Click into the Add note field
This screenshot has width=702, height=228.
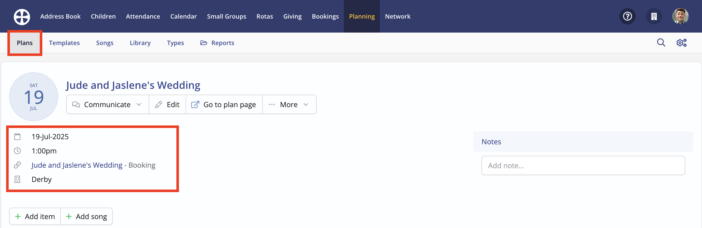coord(583,165)
